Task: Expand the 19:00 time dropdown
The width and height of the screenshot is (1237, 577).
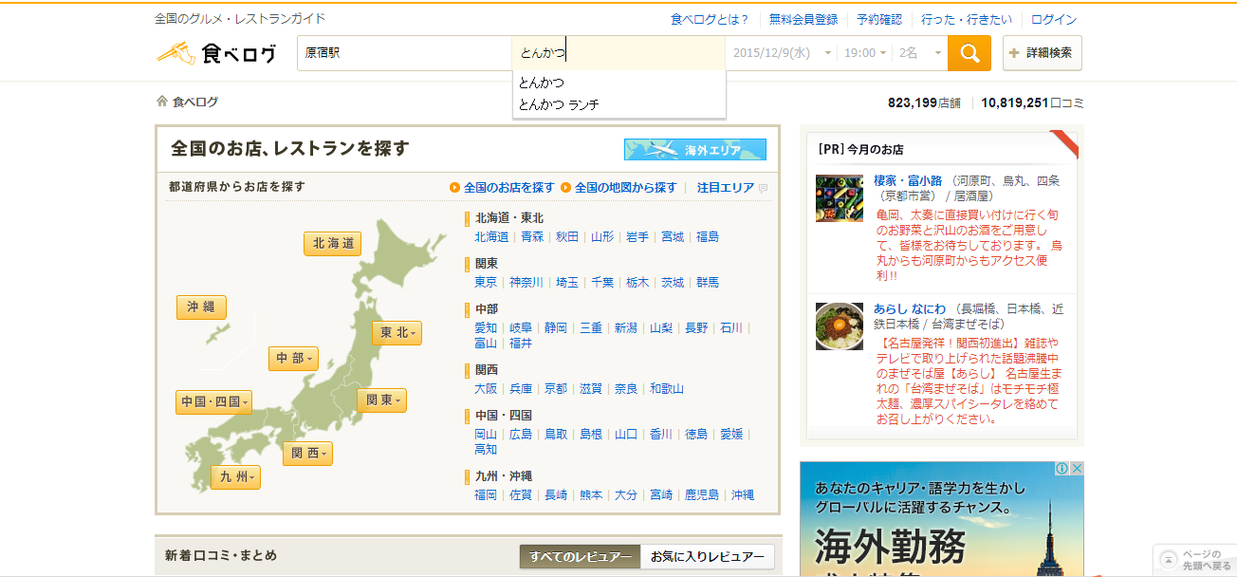Action: point(865,53)
